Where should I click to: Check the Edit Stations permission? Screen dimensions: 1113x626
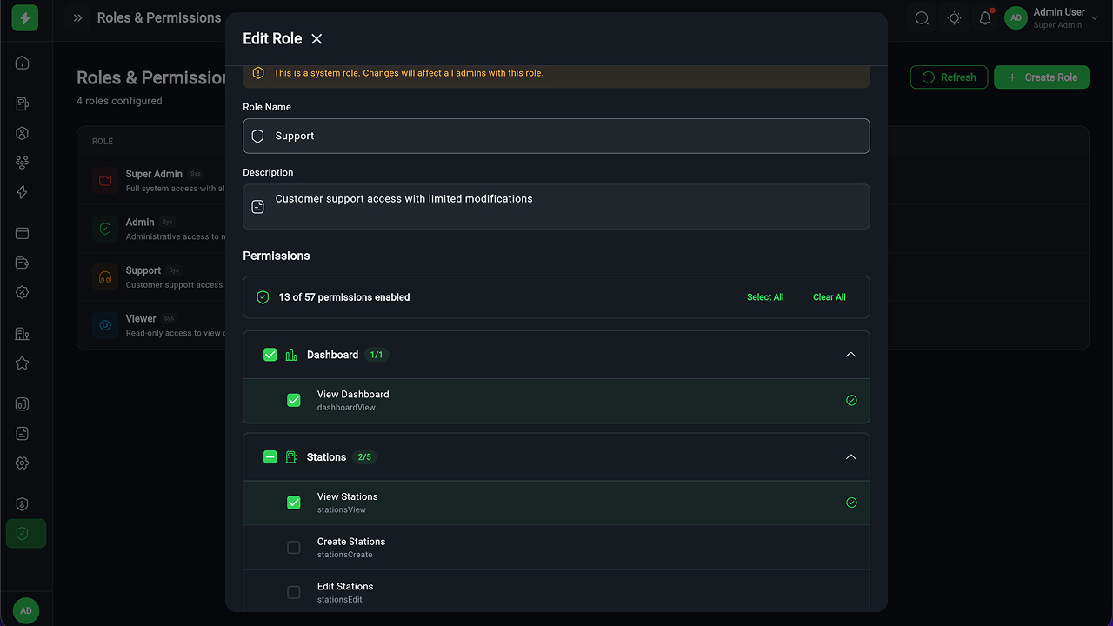point(294,592)
